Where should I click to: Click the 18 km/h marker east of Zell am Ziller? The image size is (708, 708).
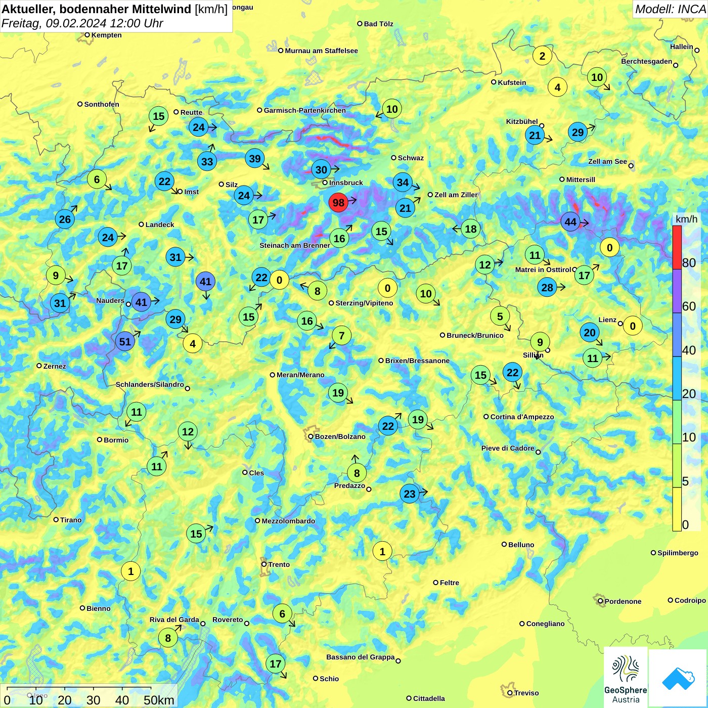(x=470, y=229)
